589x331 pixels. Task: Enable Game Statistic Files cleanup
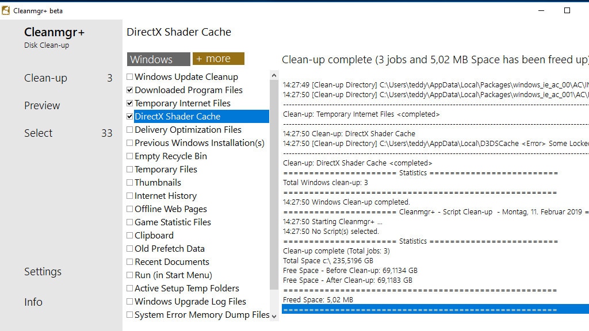(129, 222)
